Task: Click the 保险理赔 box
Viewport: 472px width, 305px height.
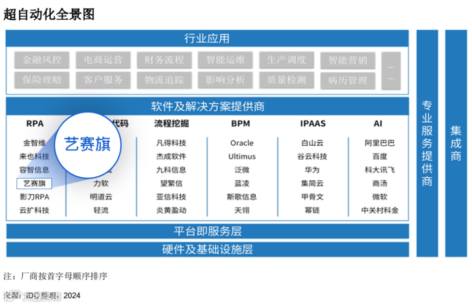Action: coord(42,80)
